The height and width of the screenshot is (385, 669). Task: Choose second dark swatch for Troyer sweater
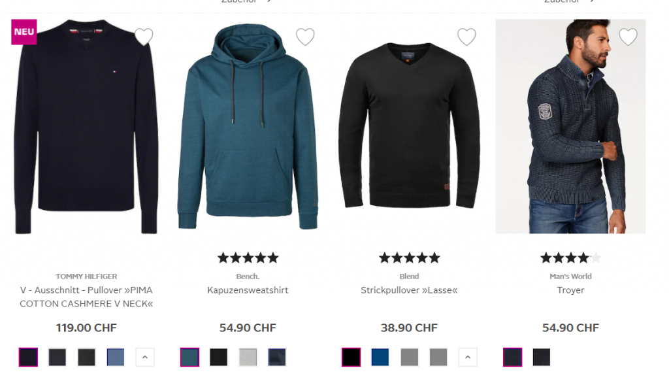[542, 358]
